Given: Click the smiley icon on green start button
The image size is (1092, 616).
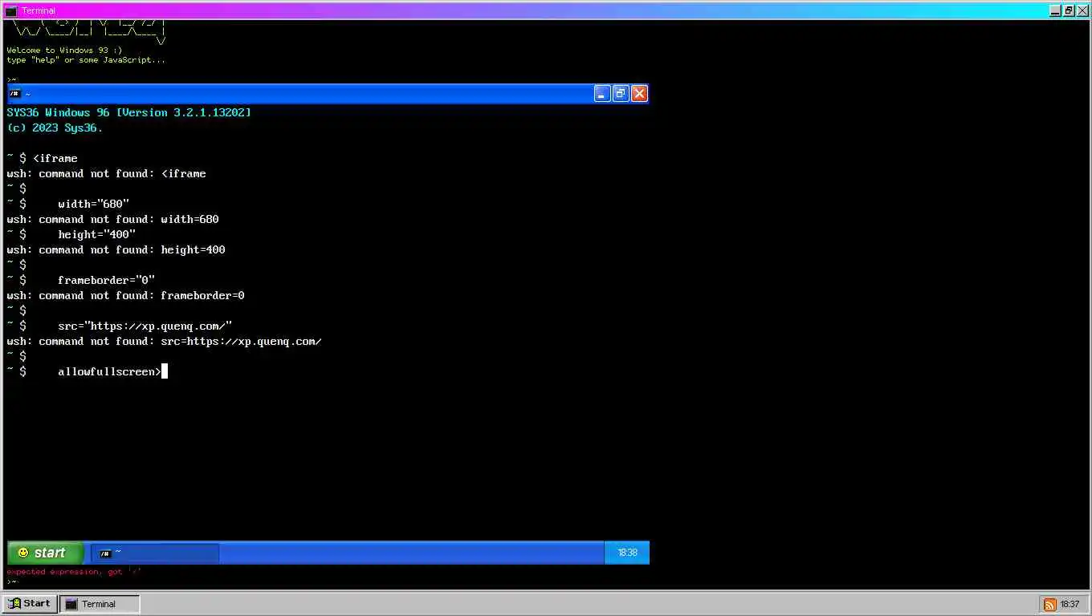Looking at the screenshot, I should 23,553.
